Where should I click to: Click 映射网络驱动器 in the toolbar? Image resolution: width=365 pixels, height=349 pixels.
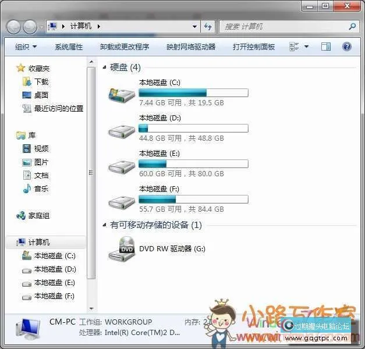click(x=191, y=47)
